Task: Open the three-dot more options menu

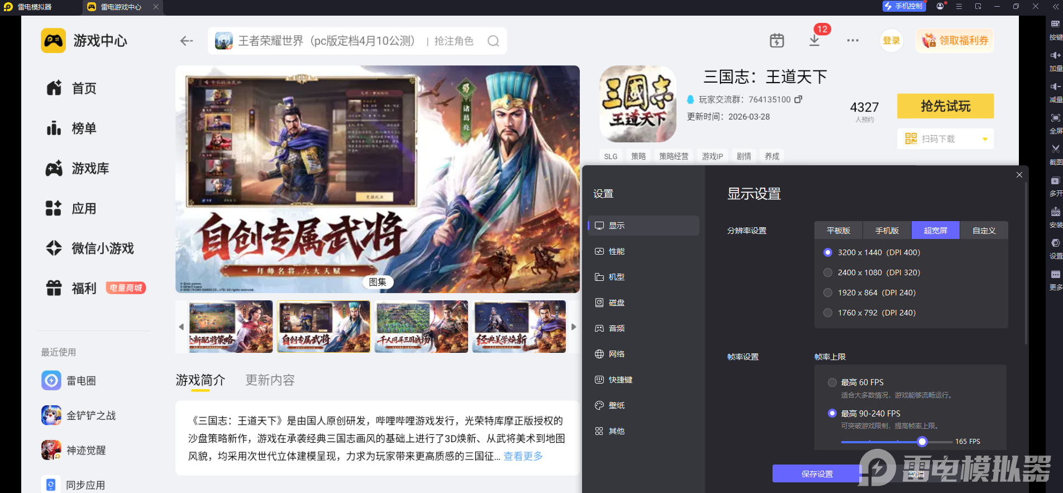Action: coord(852,40)
